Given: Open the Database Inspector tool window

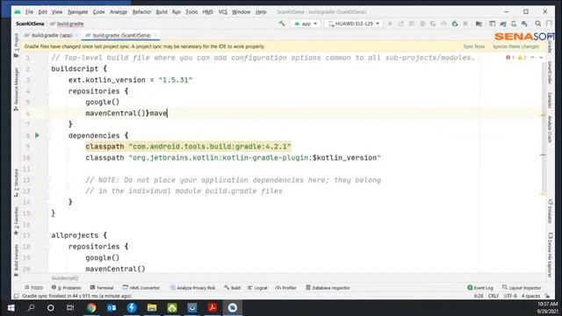Looking at the screenshot, I should click(x=328, y=288).
